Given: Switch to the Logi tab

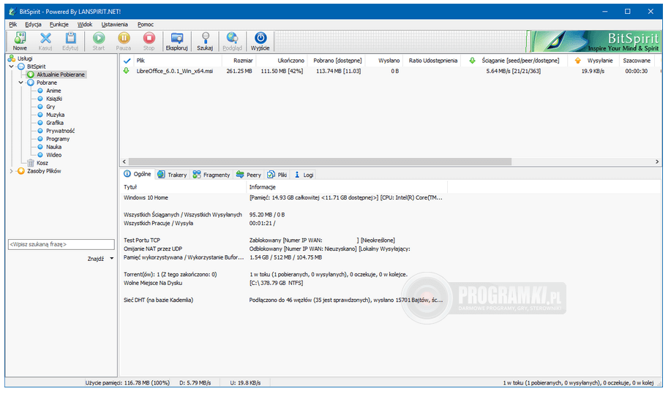Looking at the screenshot, I should pos(304,175).
